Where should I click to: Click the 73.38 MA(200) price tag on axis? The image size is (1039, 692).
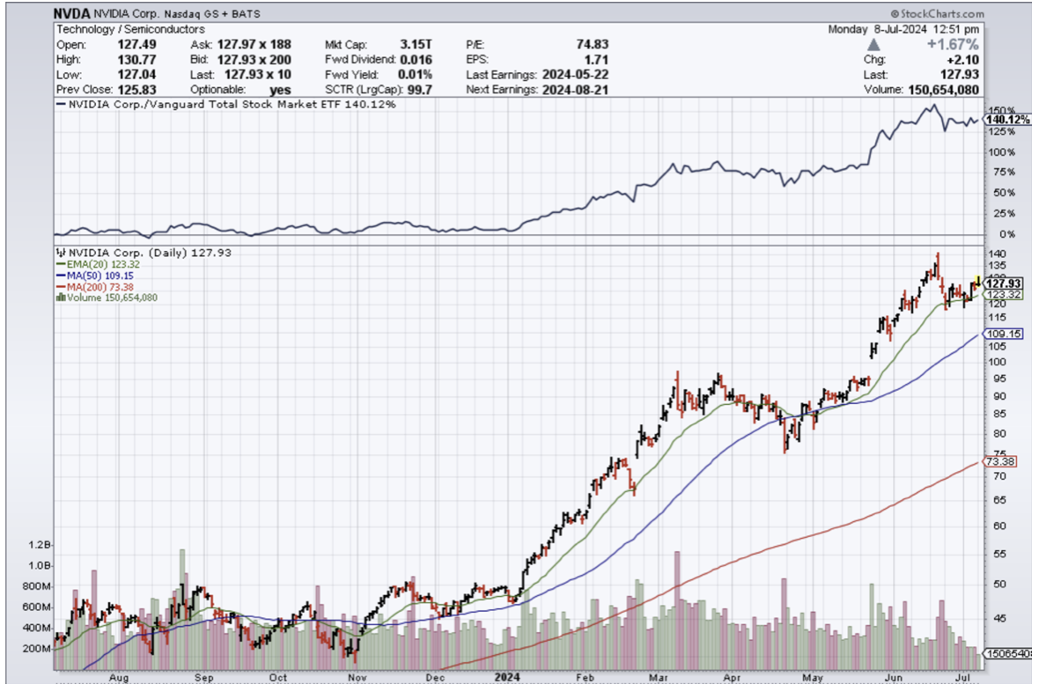click(x=1002, y=461)
